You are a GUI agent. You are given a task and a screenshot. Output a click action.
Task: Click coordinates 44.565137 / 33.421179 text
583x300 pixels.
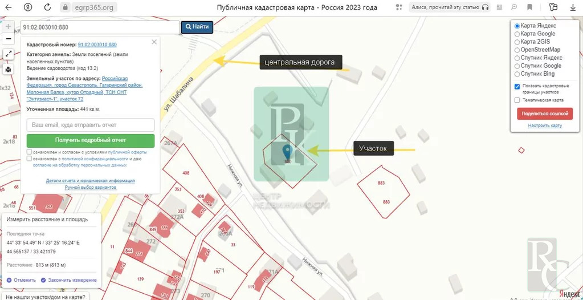coord(31,252)
